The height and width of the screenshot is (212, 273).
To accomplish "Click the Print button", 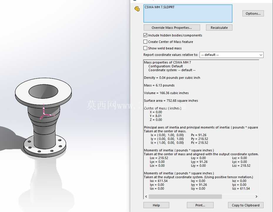I will pyautogui.click(x=200, y=205).
